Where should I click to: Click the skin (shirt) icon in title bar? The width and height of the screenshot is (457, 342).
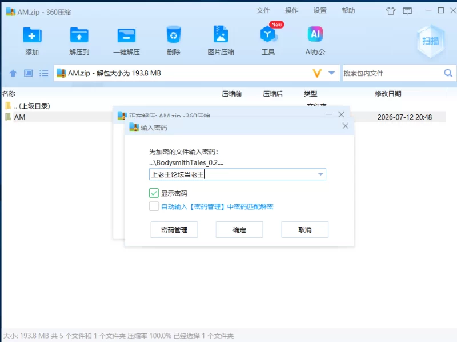[x=391, y=11]
